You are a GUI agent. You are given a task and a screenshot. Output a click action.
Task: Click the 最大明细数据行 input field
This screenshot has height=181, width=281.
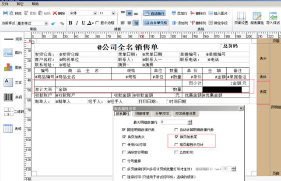pyautogui.click(x=174, y=122)
